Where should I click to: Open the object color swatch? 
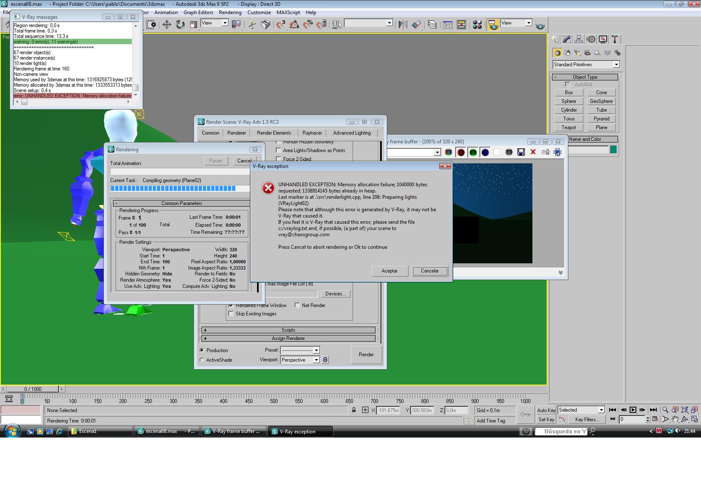click(613, 150)
